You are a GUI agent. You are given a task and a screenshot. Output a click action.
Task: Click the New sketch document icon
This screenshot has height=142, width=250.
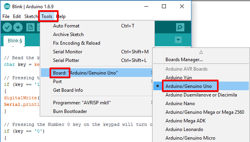(30, 27)
